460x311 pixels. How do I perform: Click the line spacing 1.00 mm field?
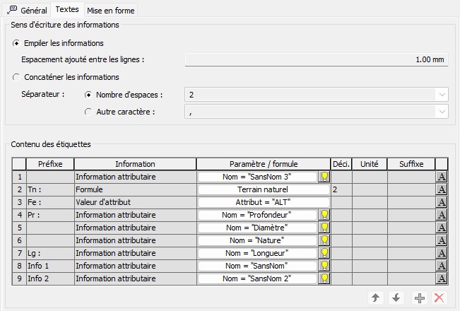point(316,59)
